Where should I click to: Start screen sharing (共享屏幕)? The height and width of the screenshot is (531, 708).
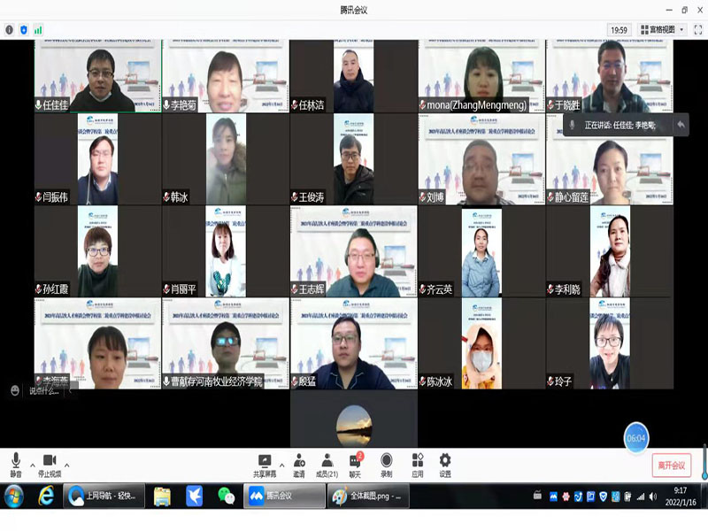(265, 464)
